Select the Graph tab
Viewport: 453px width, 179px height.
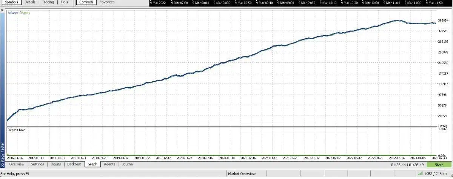click(x=92, y=164)
